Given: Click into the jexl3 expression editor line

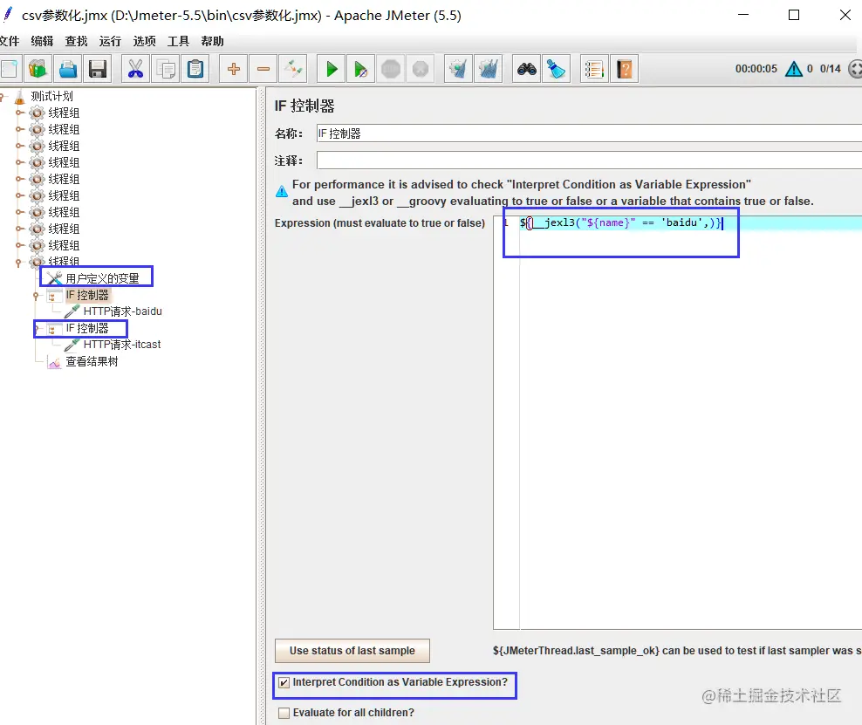Looking at the screenshot, I should 690,222.
